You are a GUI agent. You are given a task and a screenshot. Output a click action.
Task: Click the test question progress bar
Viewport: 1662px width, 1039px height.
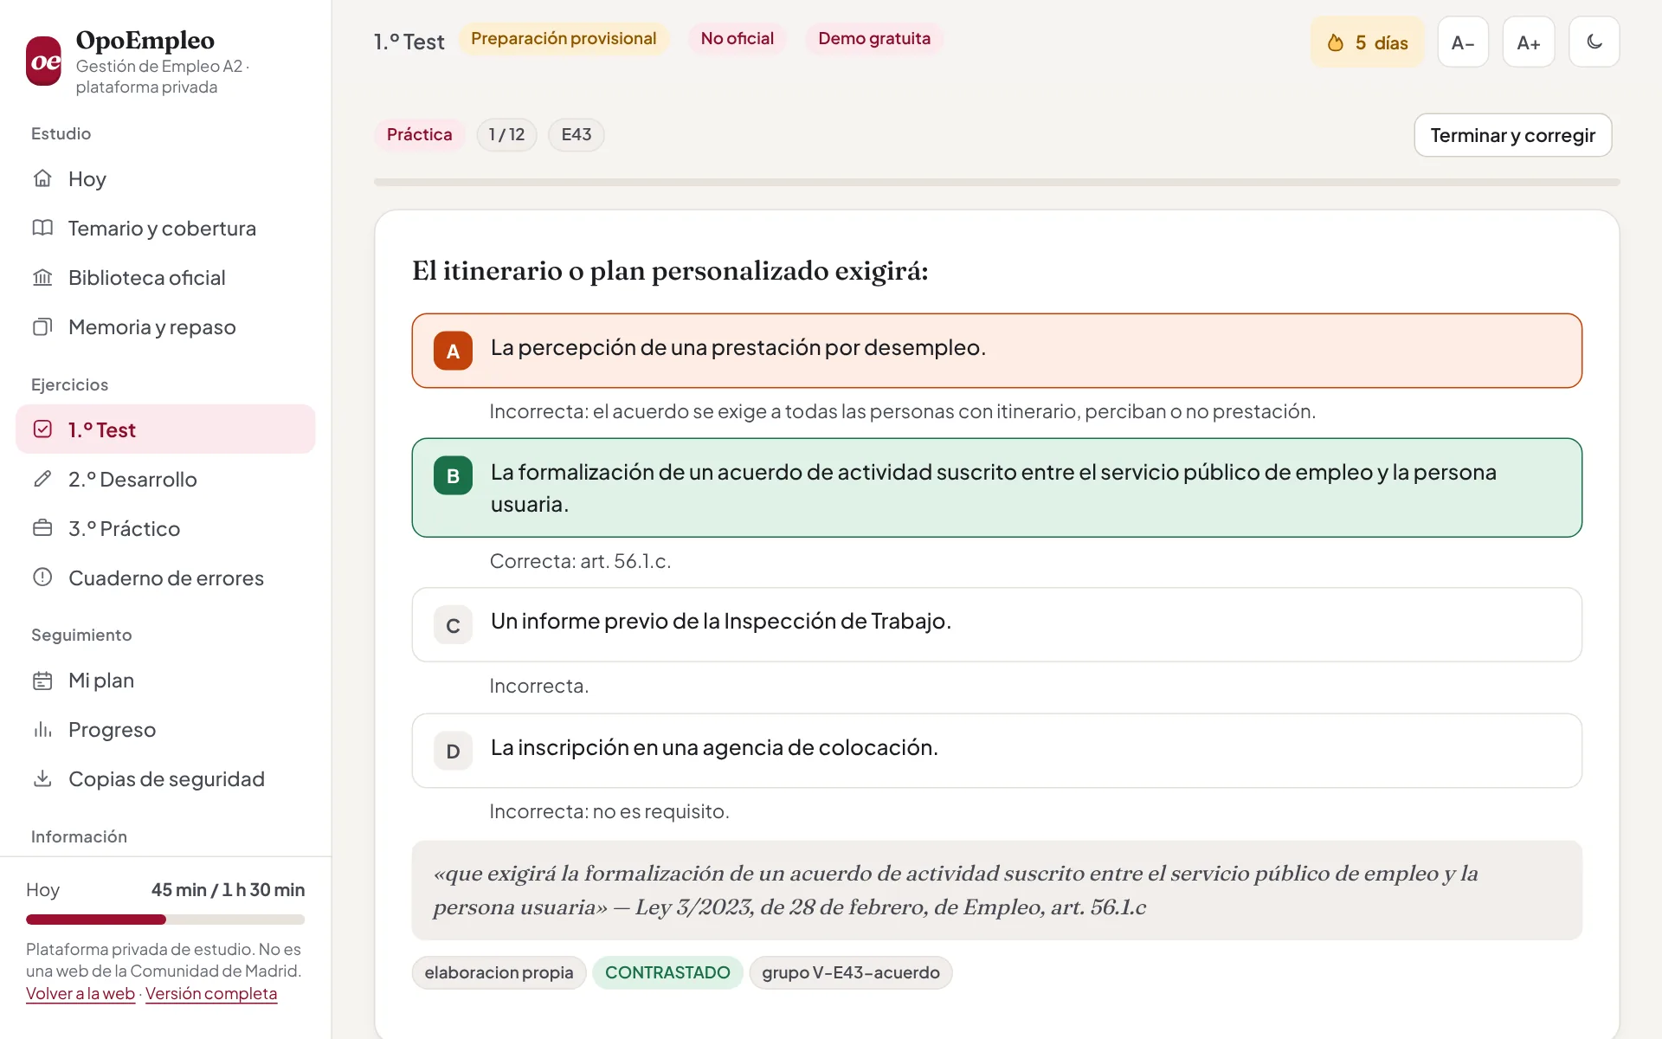pos(997,182)
